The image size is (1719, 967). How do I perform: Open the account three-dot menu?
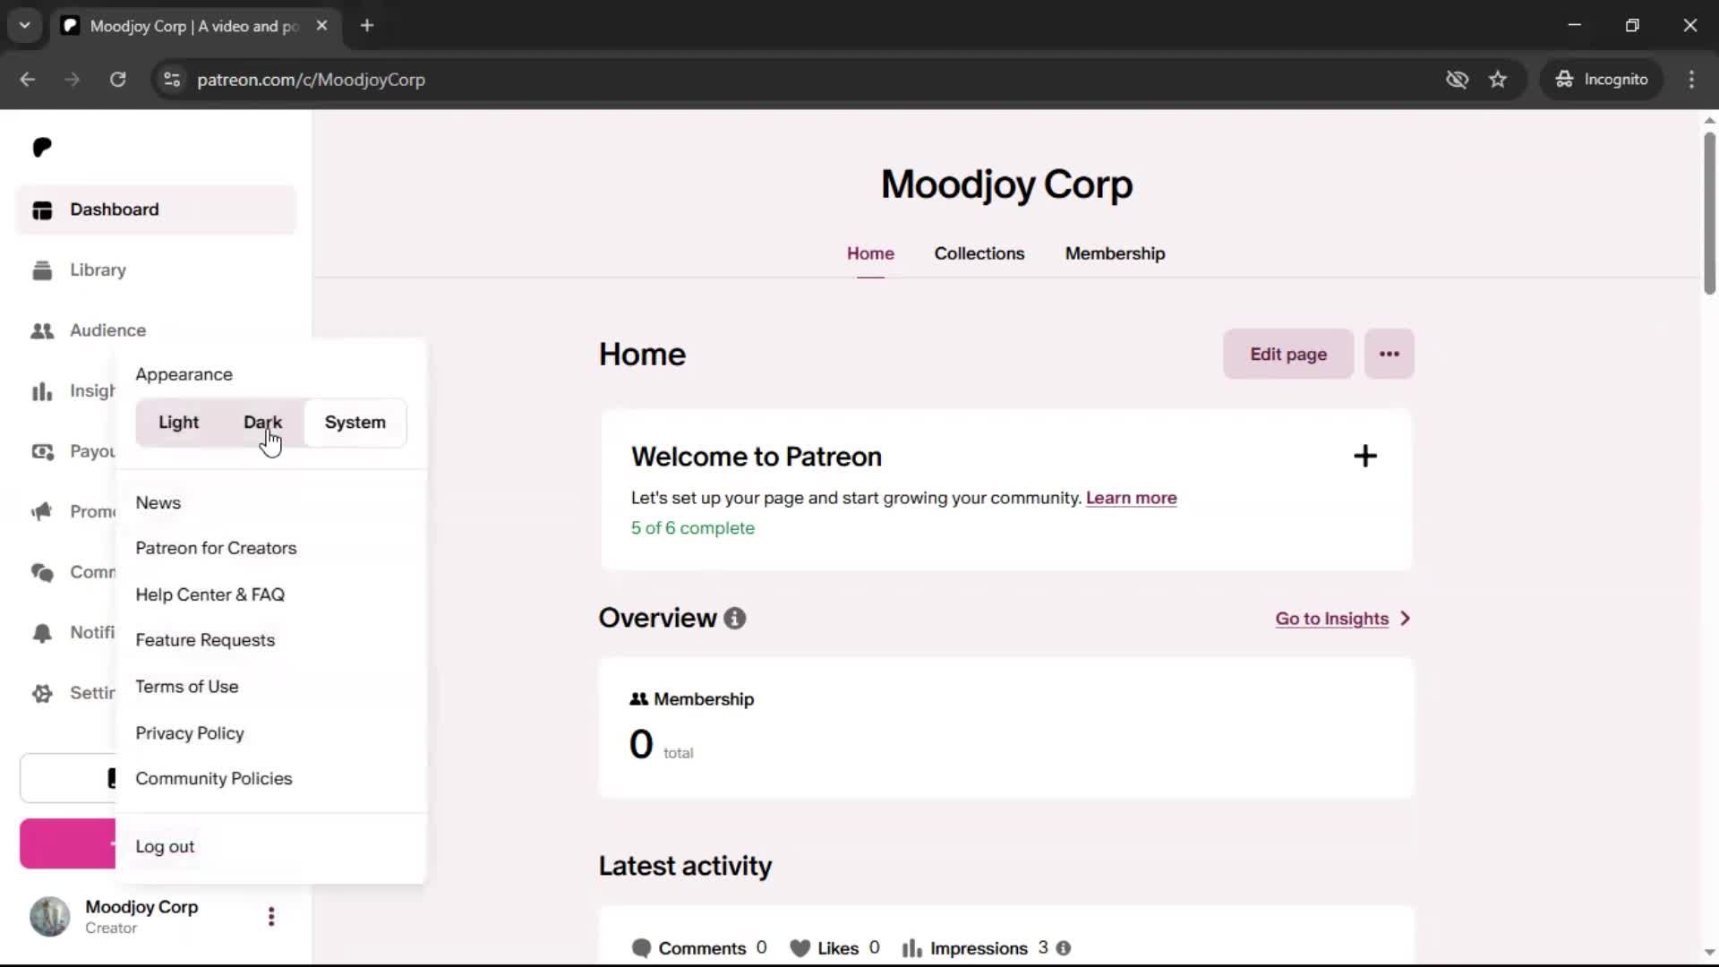tap(271, 916)
